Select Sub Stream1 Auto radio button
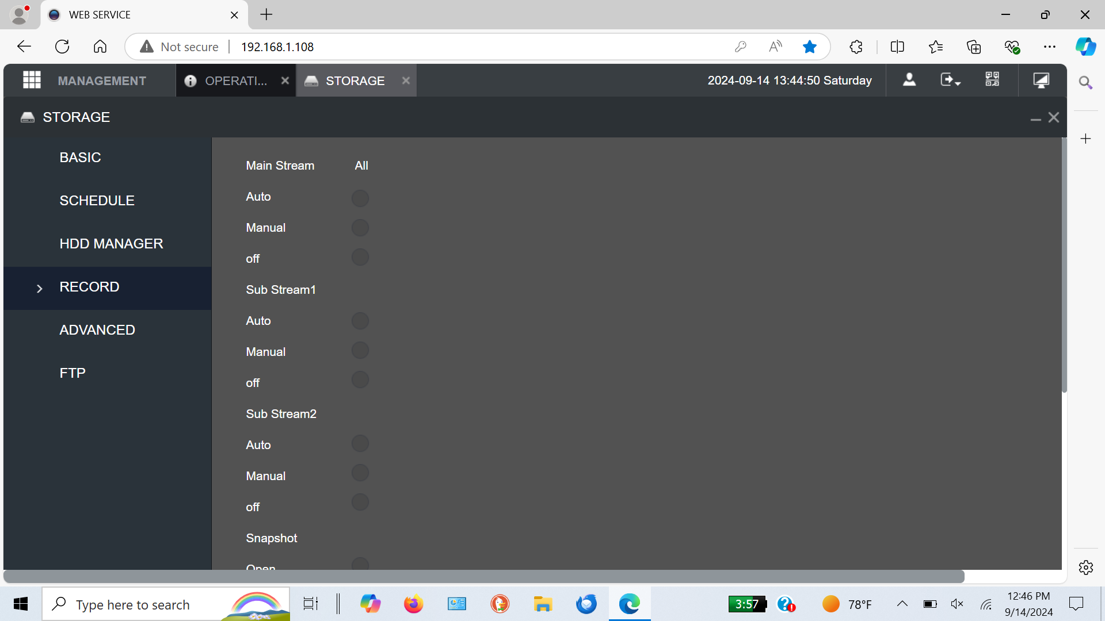This screenshot has width=1105, height=621. (x=360, y=321)
